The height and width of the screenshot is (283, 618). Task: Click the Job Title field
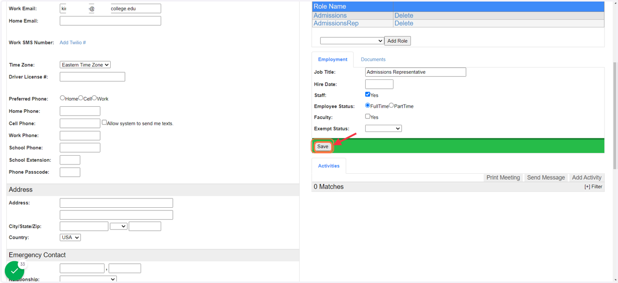[416, 72]
